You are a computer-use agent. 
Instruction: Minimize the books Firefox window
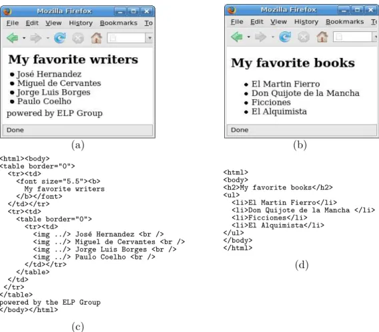[x=344, y=10]
